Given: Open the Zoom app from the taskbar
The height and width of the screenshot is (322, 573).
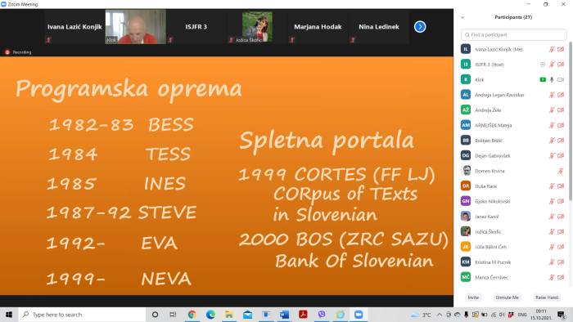Looking at the screenshot, I should [x=359, y=315].
